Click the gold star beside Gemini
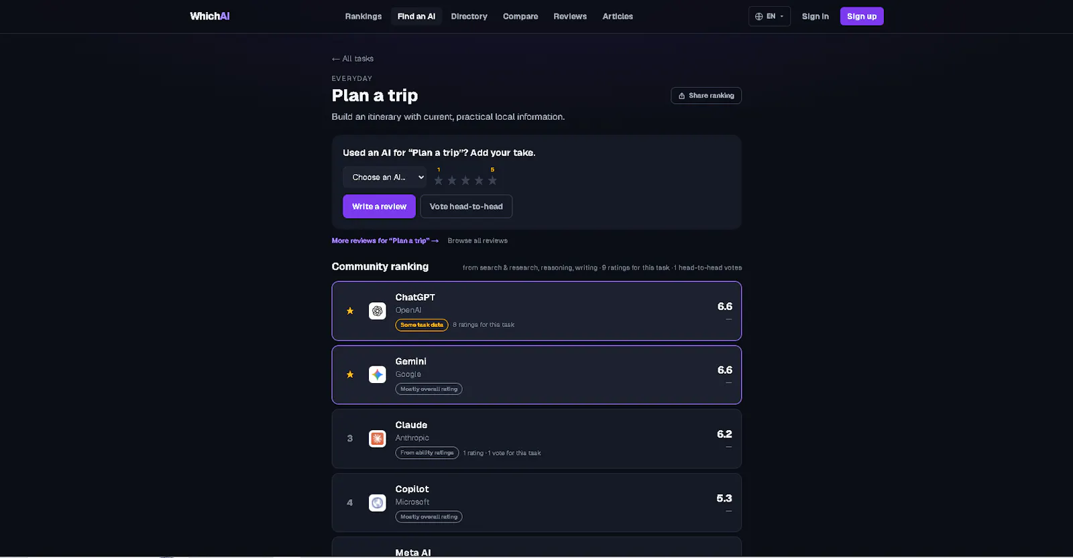The width and height of the screenshot is (1073, 558). click(350, 374)
